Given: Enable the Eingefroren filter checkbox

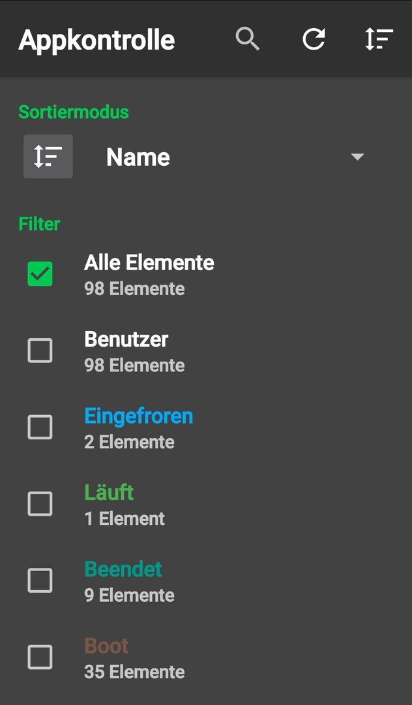Looking at the screenshot, I should coord(40,427).
